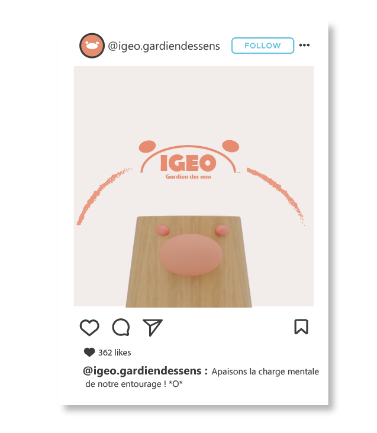View the 362 likes list

[x=115, y=353]
